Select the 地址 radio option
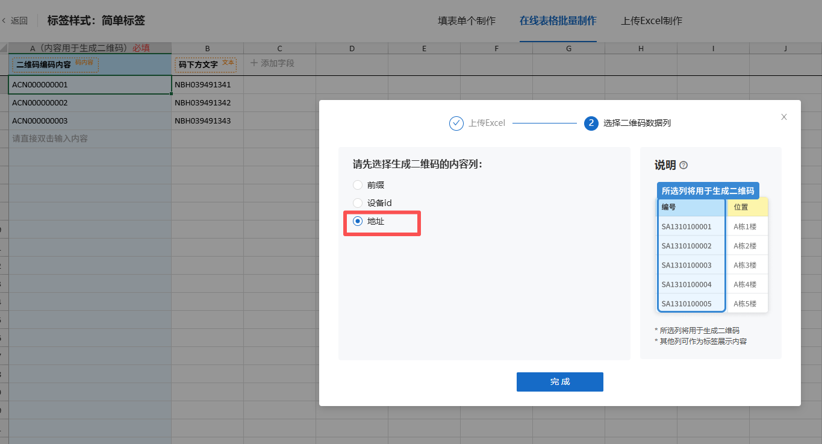The width and height of the screenshot is (822, 444). pyautogui.click(x=358, y=221)
